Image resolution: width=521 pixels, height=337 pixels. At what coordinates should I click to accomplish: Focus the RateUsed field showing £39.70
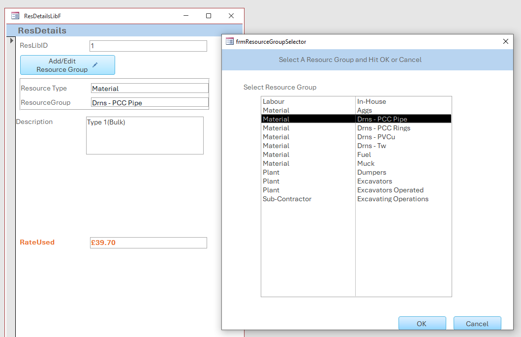(x=148, y=243)
